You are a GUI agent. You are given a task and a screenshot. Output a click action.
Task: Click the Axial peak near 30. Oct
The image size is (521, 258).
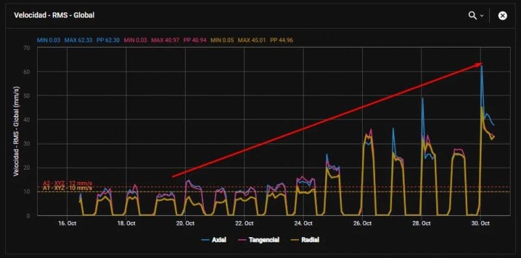tap(481, 66)
